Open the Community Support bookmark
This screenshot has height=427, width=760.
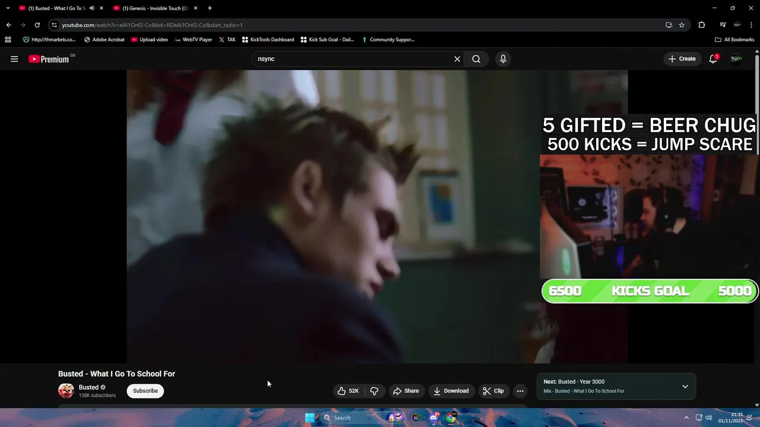388,40
